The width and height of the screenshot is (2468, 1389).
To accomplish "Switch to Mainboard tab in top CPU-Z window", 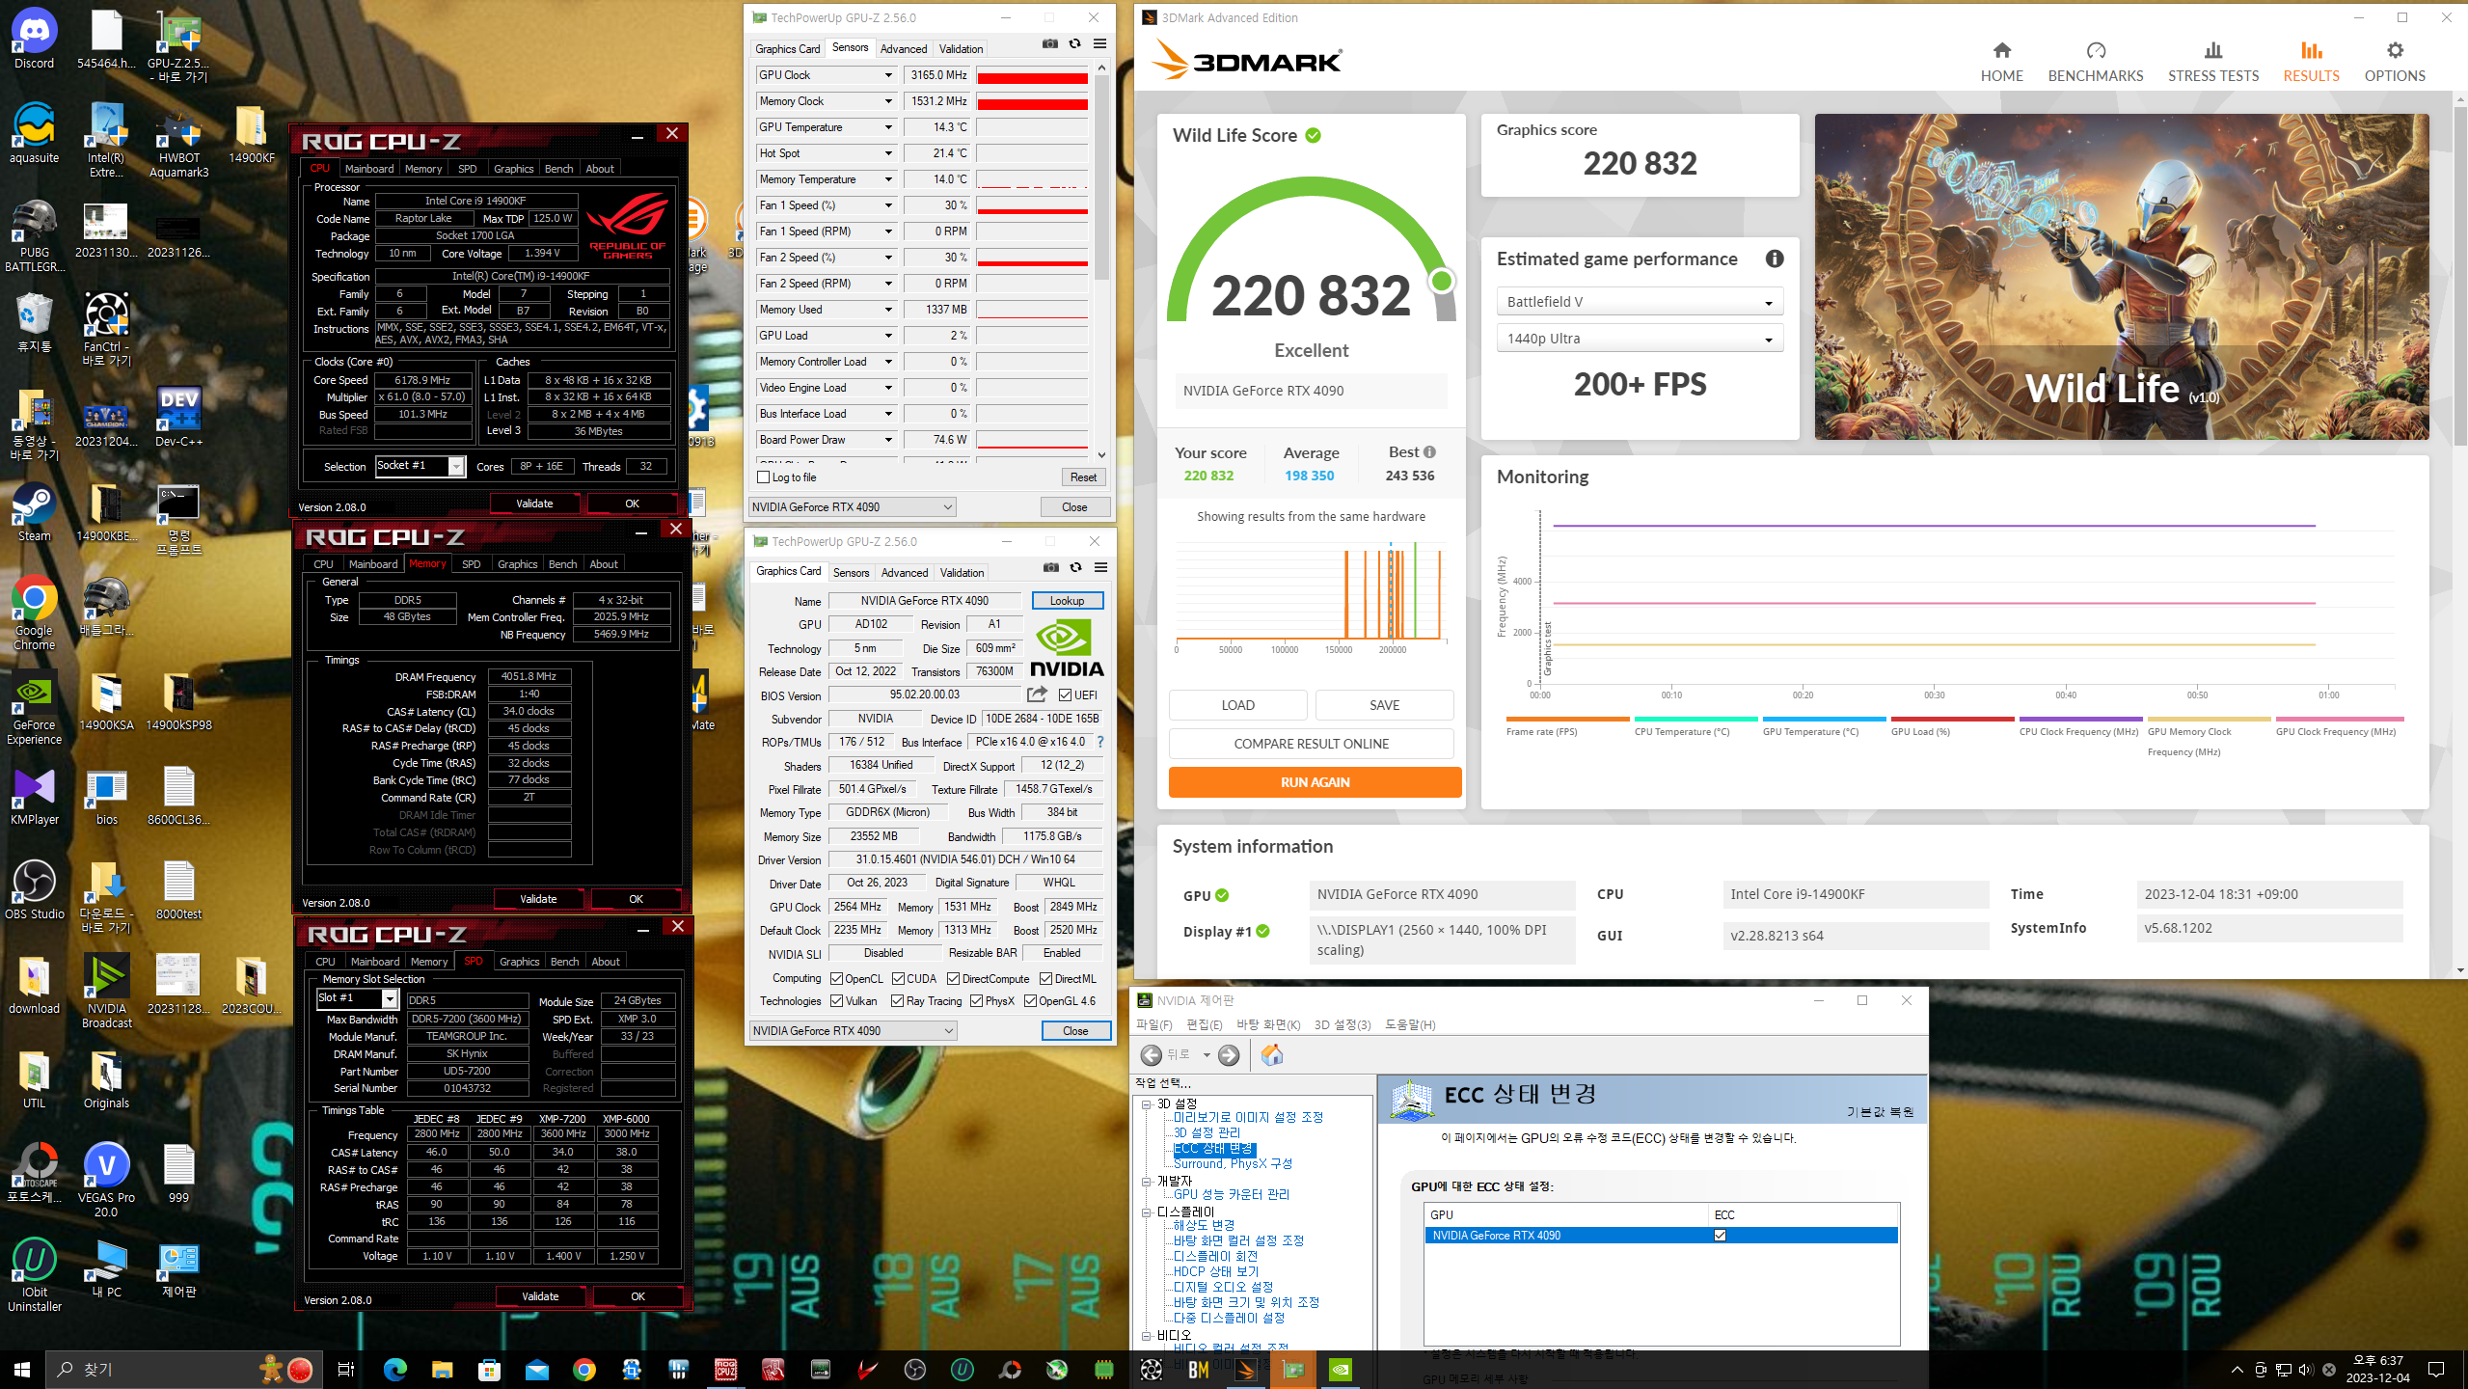I will (x=369, y=169).
